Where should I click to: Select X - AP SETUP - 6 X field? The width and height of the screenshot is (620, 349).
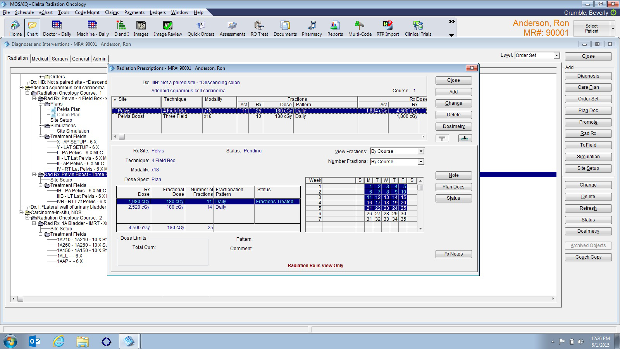77,142
